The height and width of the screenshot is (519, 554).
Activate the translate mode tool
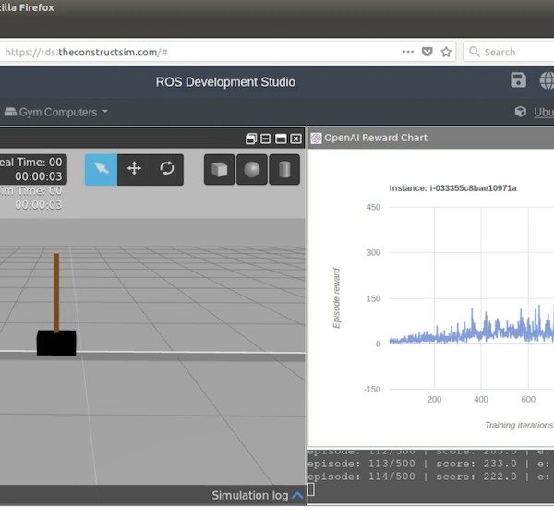click(x=134, y=169)
